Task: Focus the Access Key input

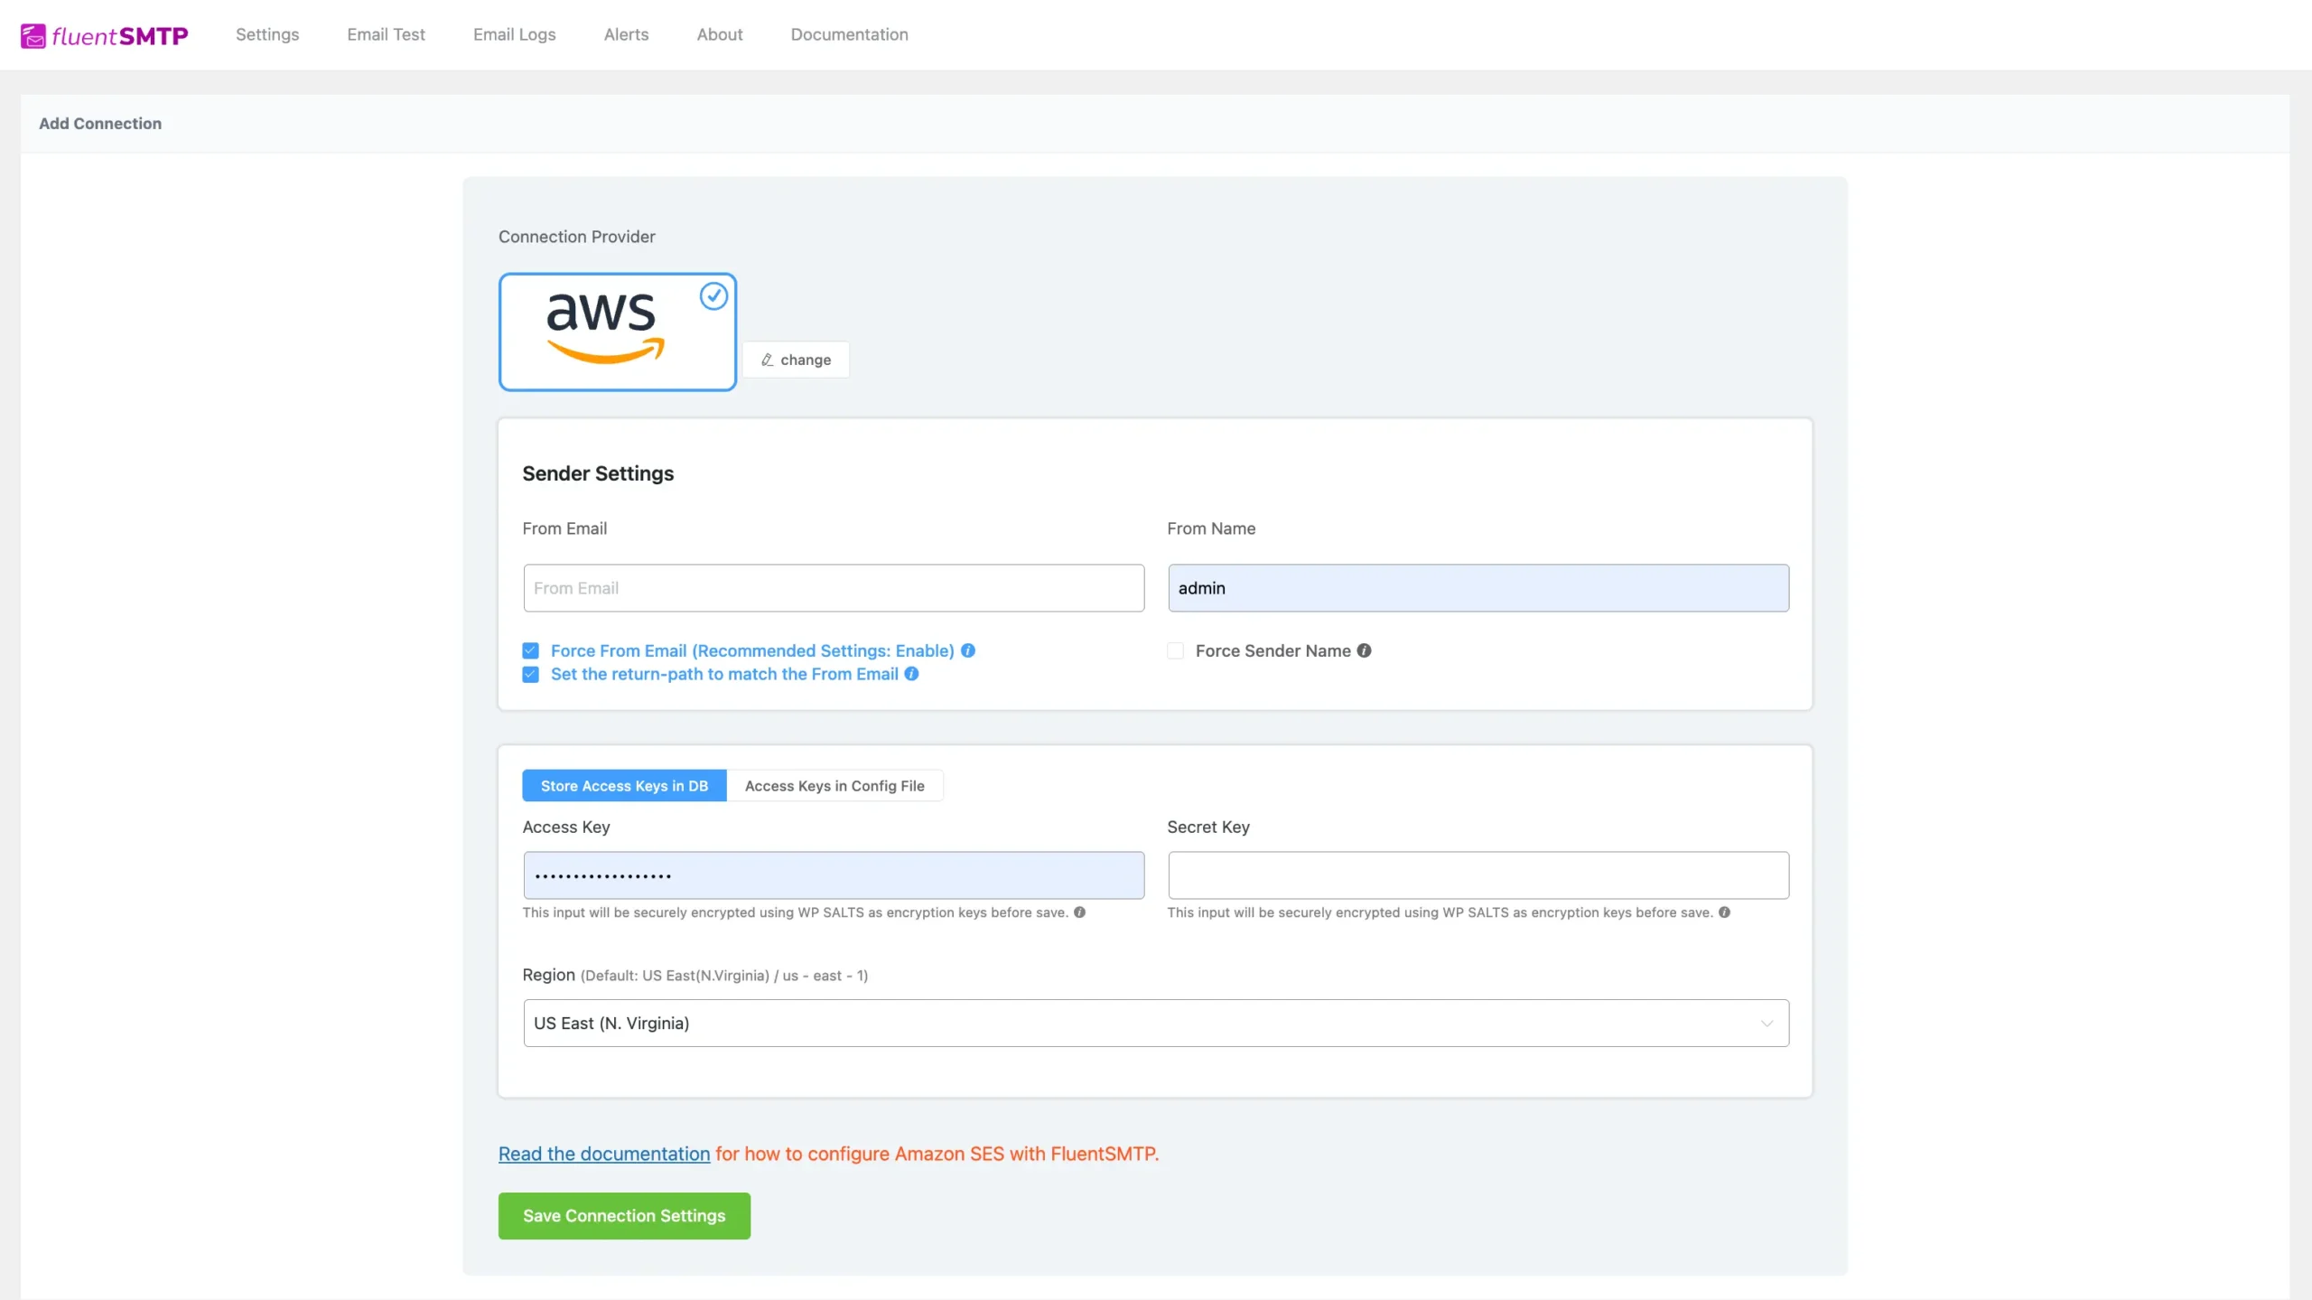Action: (834, 875)
